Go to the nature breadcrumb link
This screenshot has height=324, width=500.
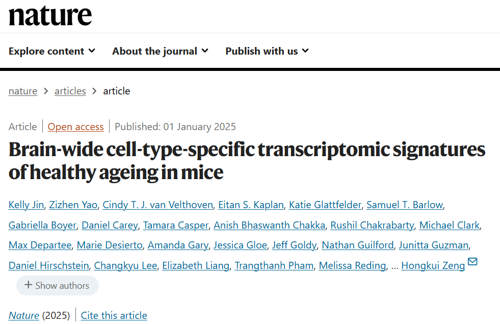click(23, 91)
